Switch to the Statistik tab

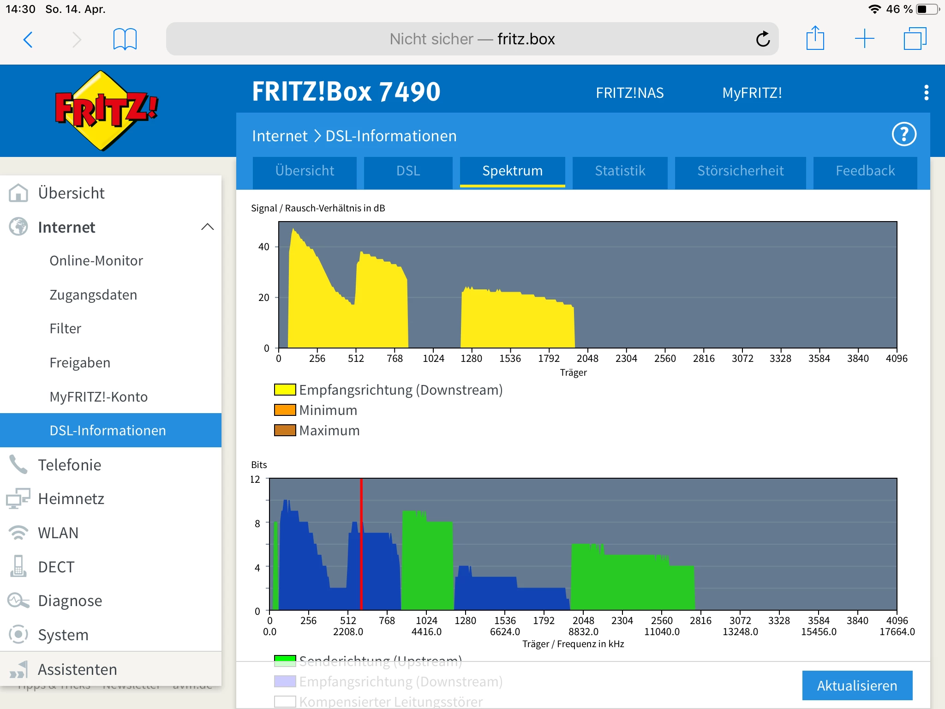pos(620,171)
